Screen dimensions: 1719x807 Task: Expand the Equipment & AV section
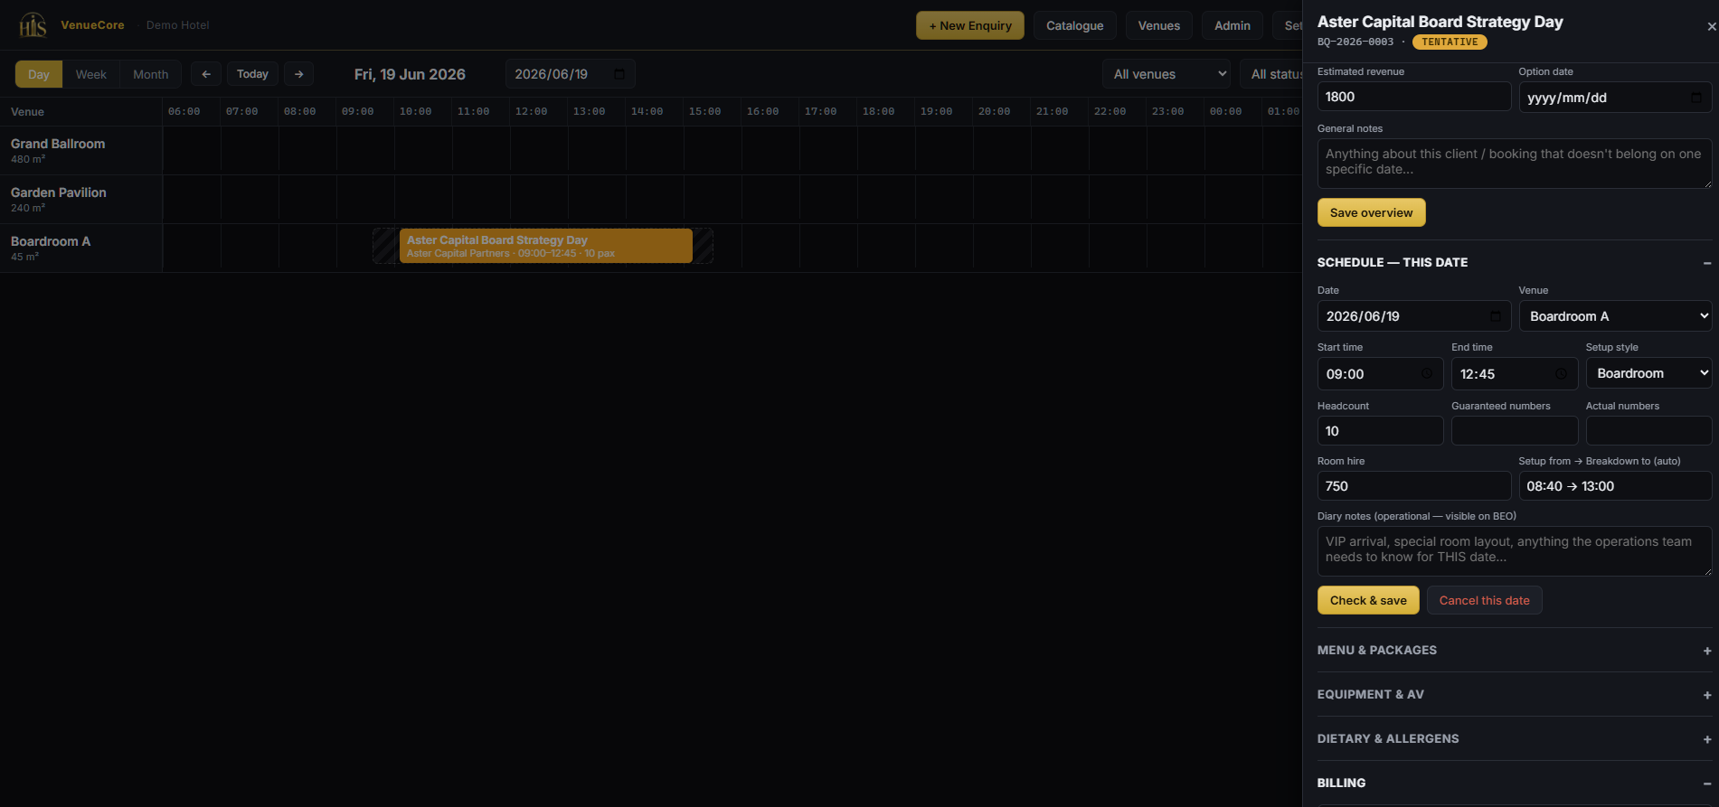click(x=1706, y=695)
